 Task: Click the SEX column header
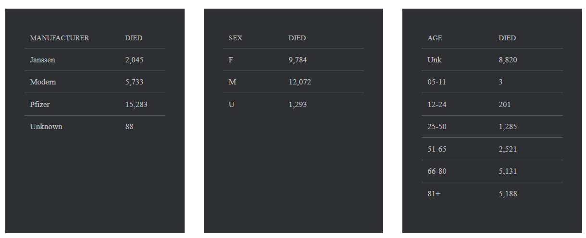click(235, 38)
